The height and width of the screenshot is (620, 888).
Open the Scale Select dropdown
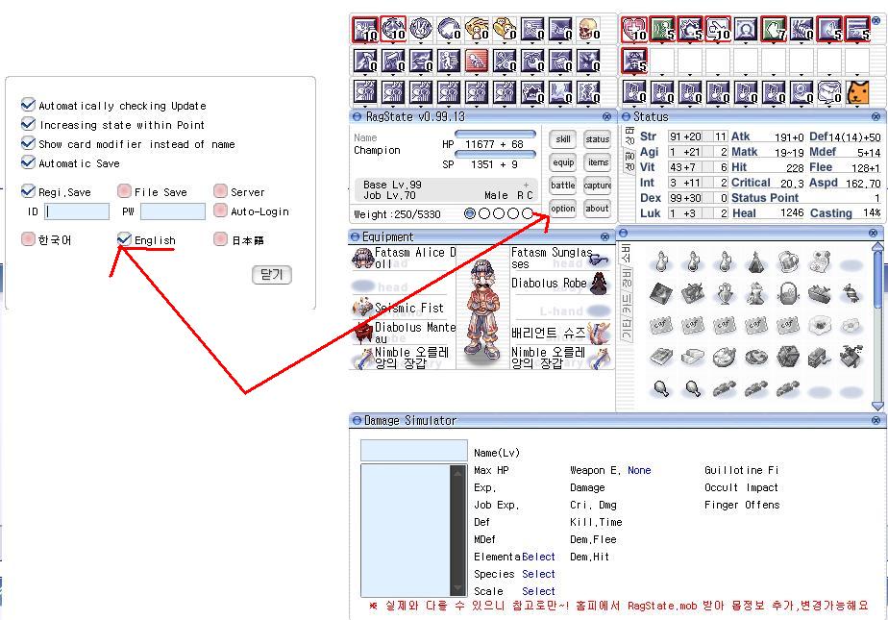(538, 591)
